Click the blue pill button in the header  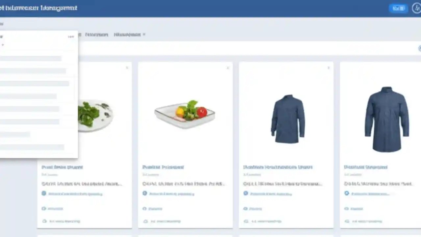point(398,8)
